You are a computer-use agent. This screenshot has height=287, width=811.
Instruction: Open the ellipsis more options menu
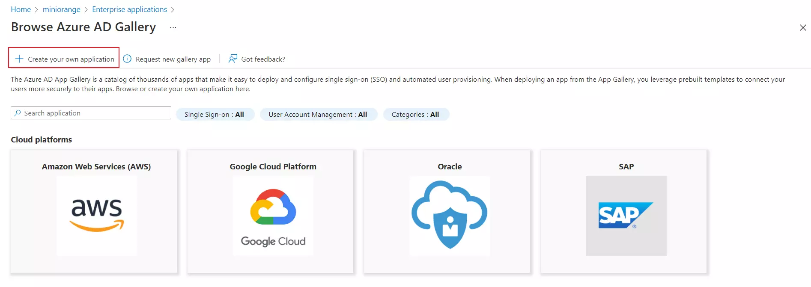tap(173, 27)
